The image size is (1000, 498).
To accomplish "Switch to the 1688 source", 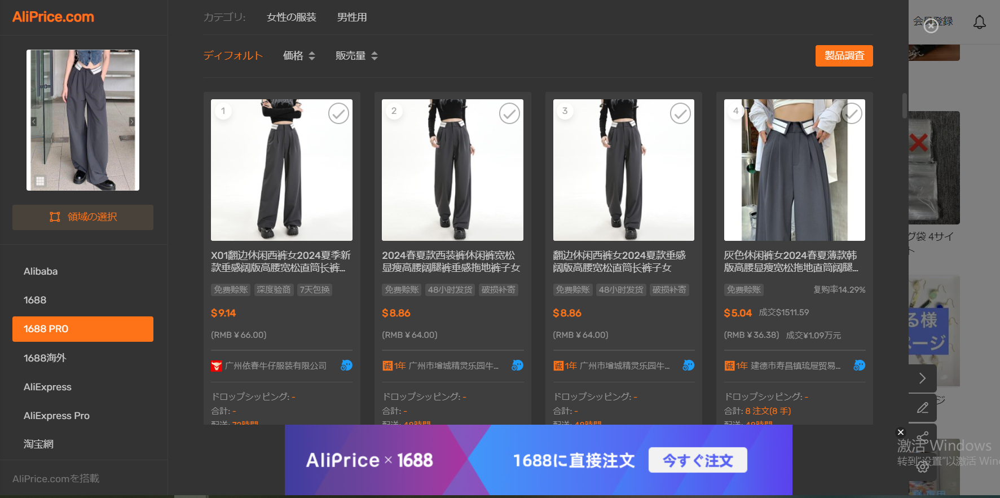I will pyautogui.click(x=83, y=300).
